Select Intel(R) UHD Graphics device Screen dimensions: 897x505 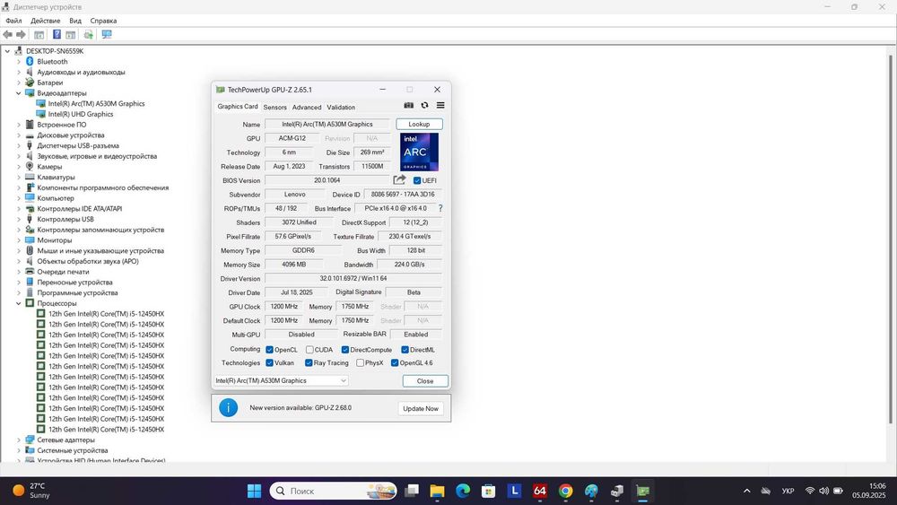(81, 114)
